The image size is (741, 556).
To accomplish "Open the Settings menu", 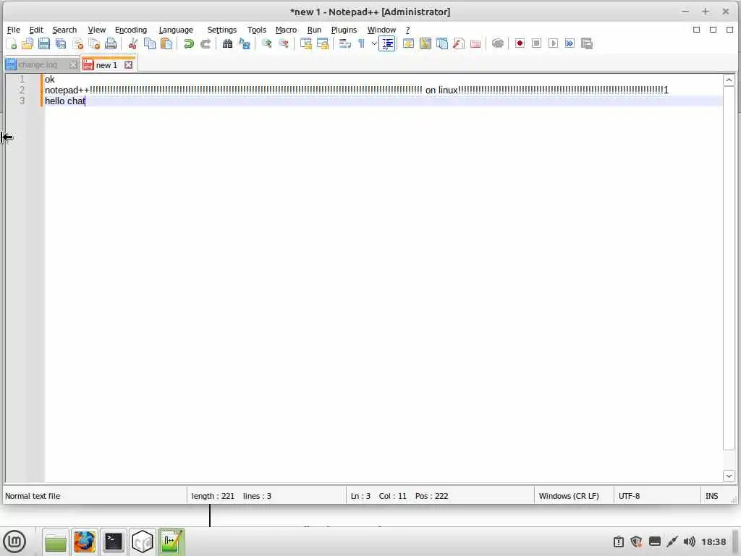I will [x=222, y=30].
